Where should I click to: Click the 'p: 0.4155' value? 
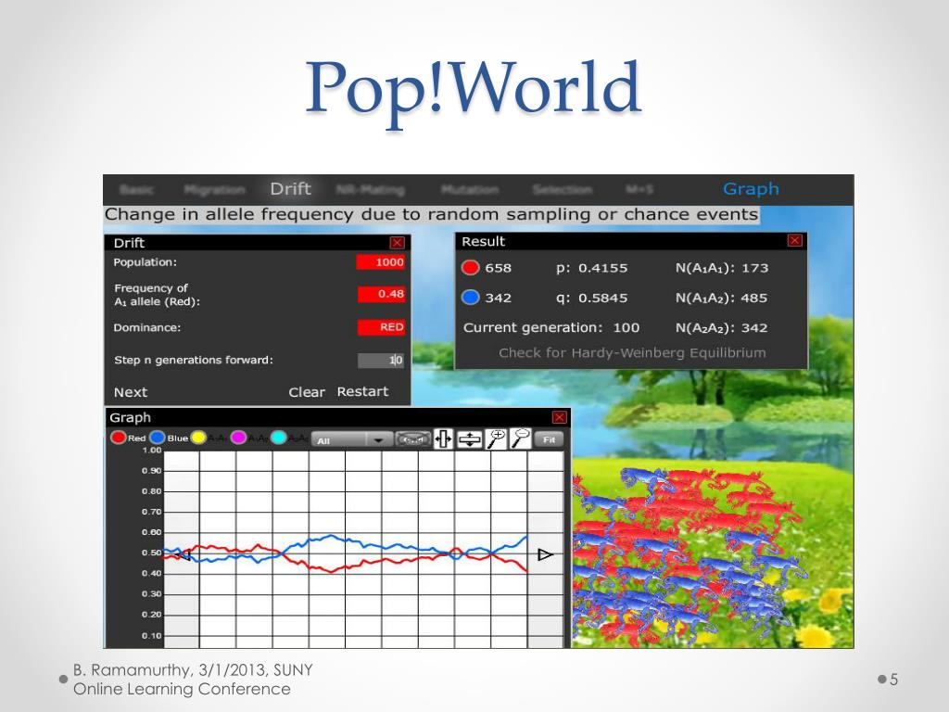click(592, 268)
